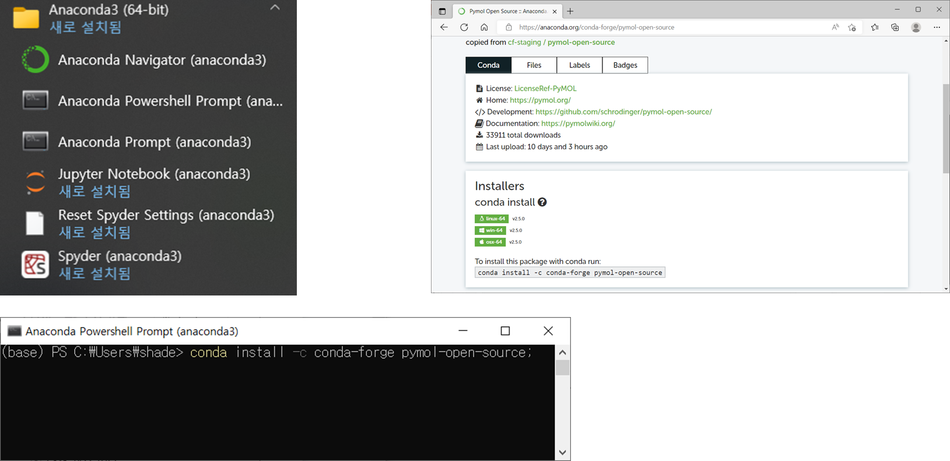Click the 33911 total downloads text
The height and width of the screenshot is (461, 950).
coord(523,135)
